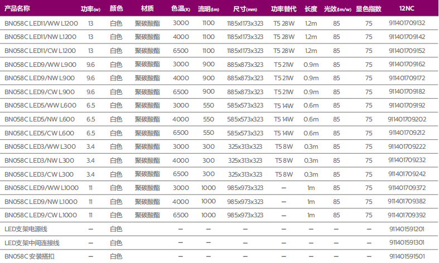Select product name BN058C LED3/CW L300
The height and width of the screenshot is (263, 439).
[x=39, y=174]
